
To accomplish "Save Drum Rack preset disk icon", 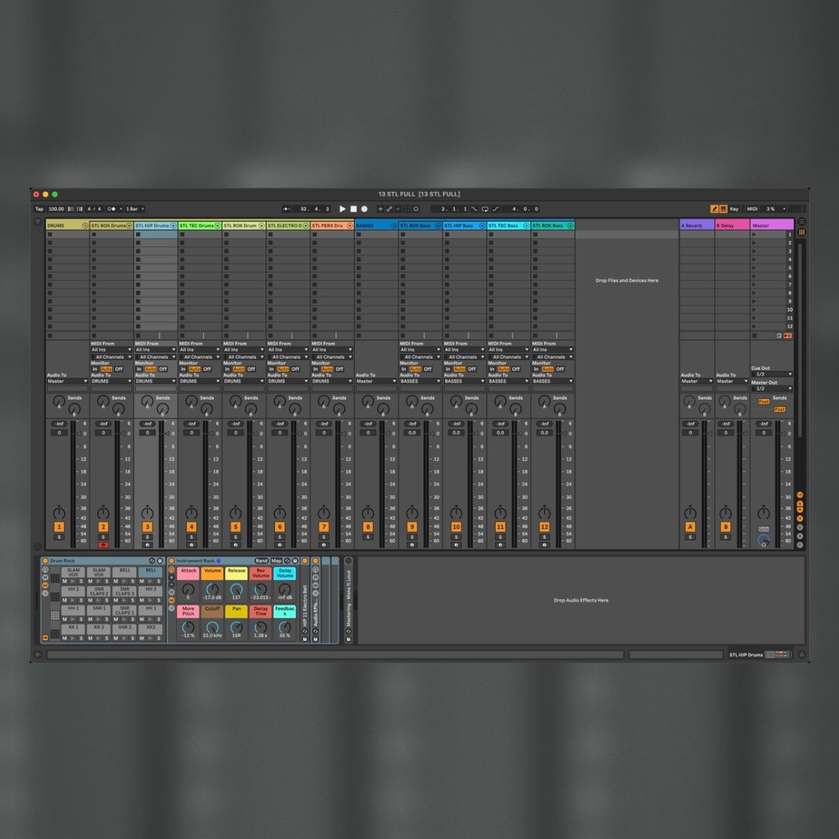I will coord(160,561).
